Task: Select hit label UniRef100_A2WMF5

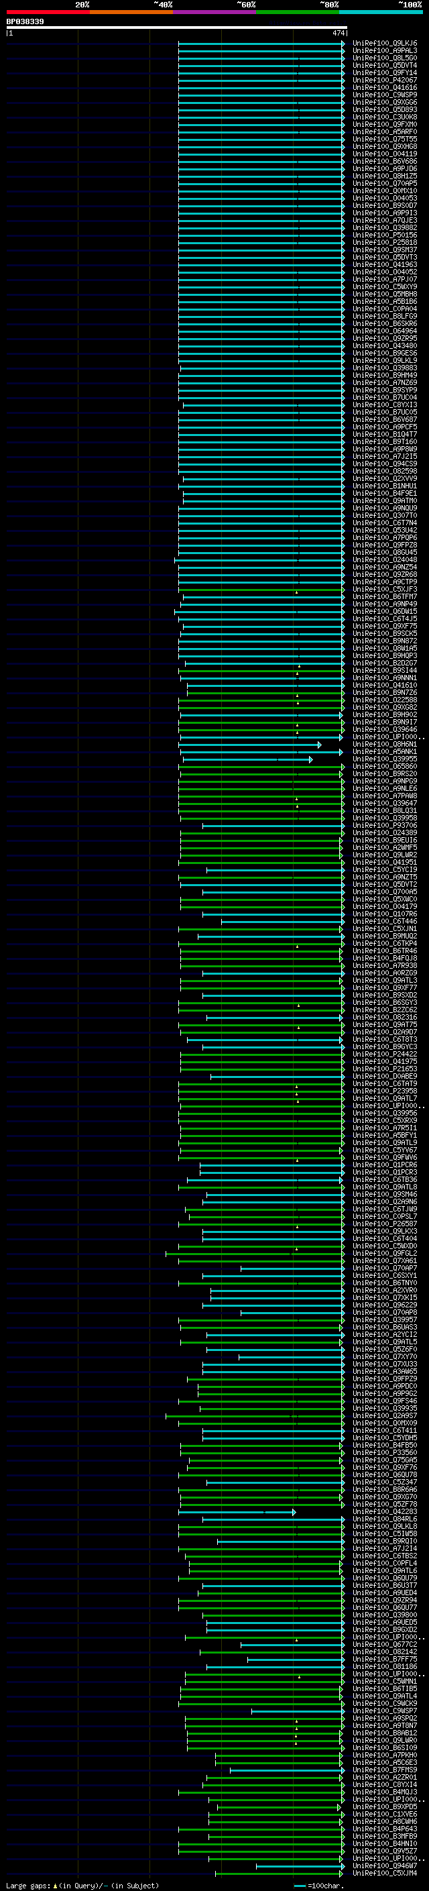Action: pyautogui.click(x=385, y=847)
